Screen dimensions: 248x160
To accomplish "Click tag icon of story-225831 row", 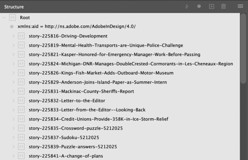I will (21, 91).
